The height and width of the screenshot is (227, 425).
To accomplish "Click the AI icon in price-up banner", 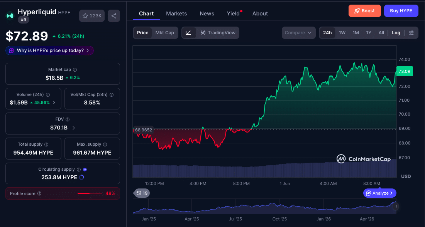I will point(12,50).
